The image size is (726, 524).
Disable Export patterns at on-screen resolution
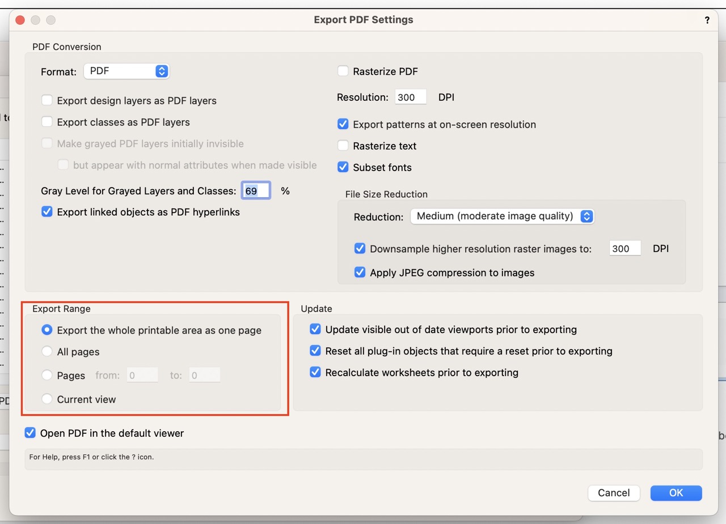click(x=343, y=125)
